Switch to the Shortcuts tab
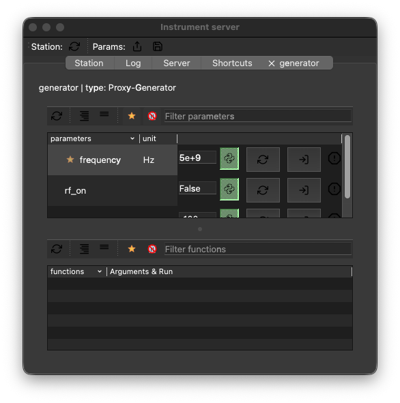Image resolution: width=400 pixels, height=403 pixels. (232, 63)
